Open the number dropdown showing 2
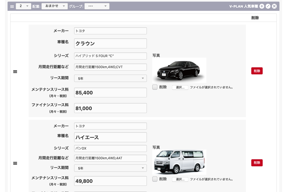Image resolution: width=287 pixels, height=192 pixels. coord(24,6)
